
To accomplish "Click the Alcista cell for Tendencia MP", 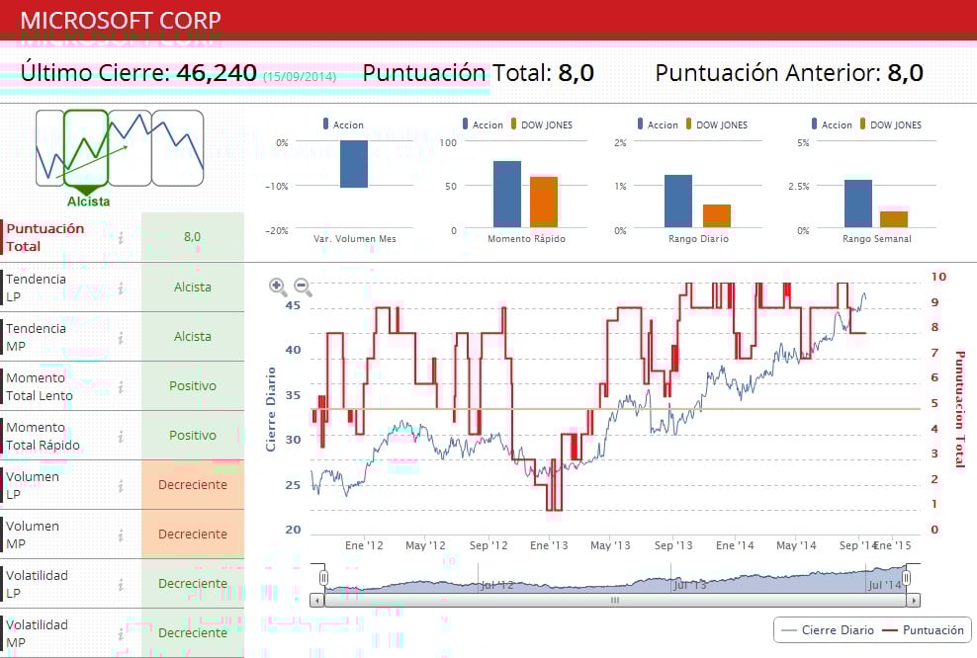I will click(193, 336).
